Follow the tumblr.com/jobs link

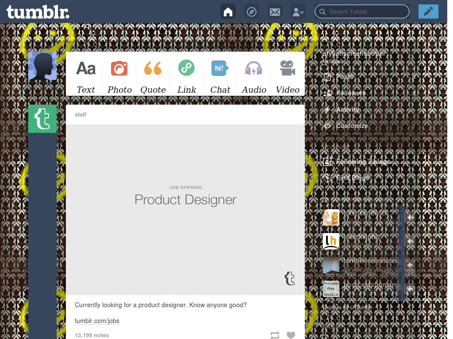(x=97, y=321)
